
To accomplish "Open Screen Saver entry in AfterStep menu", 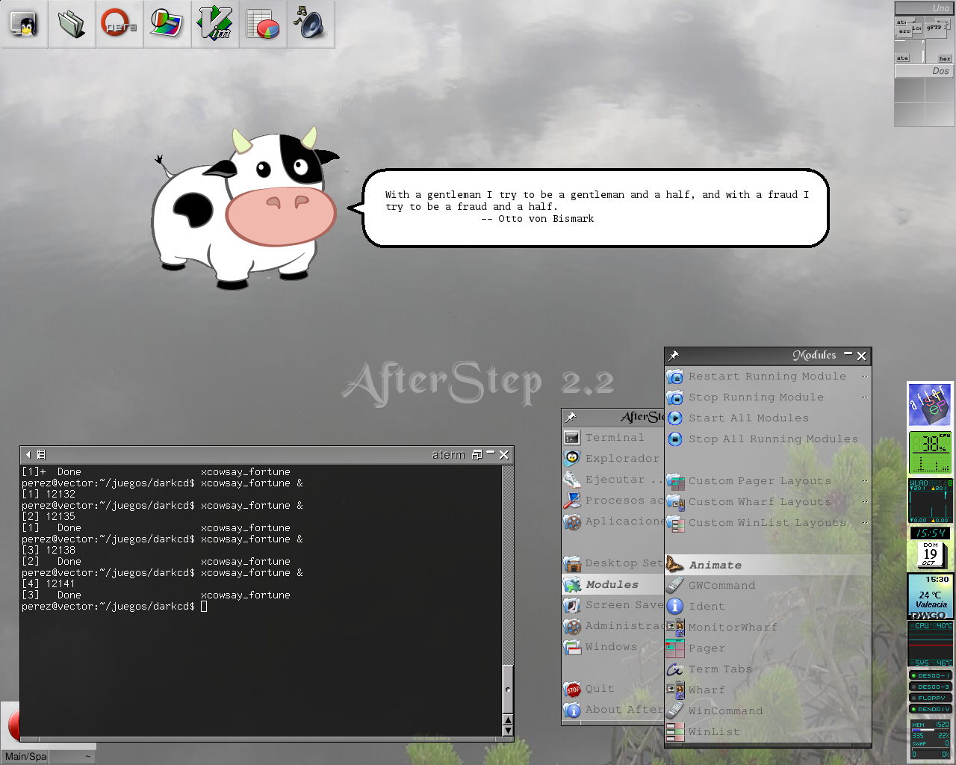I will (613, 605).
